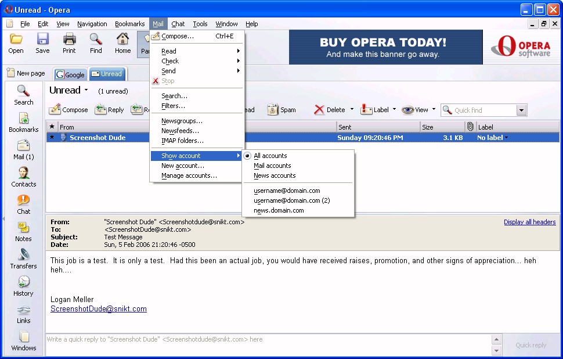Open the Chat sidebar panel

click(x=24, y=204)
